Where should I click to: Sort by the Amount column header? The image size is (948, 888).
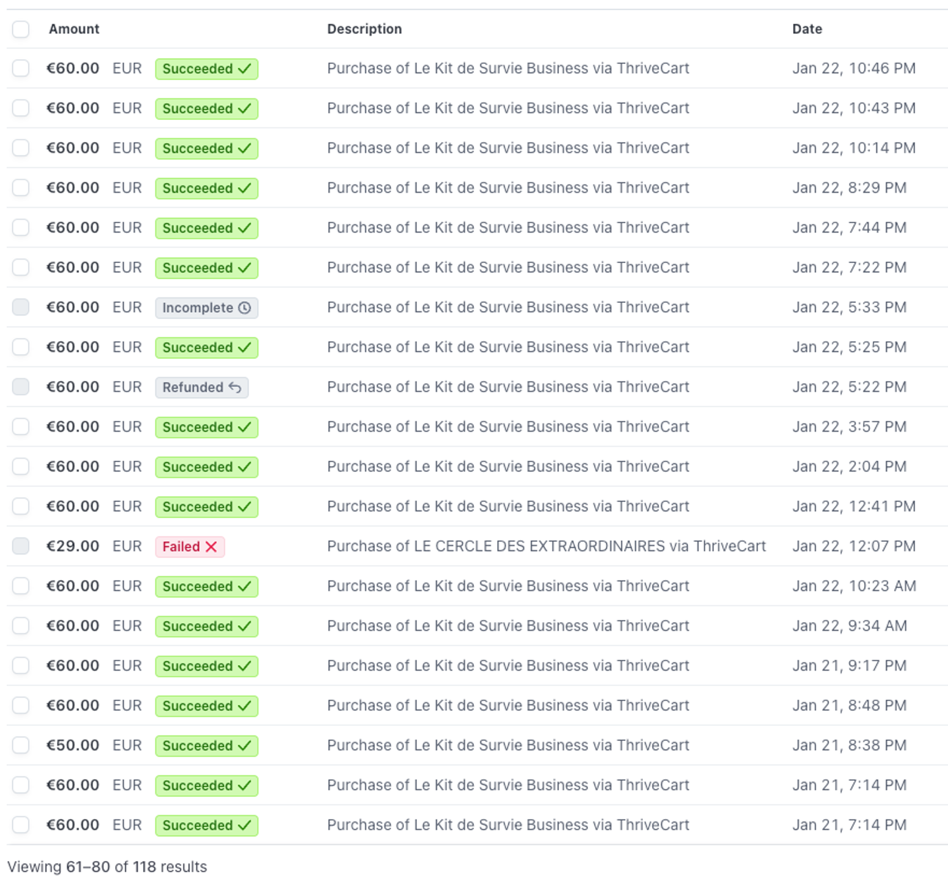[x=74, y=29]
